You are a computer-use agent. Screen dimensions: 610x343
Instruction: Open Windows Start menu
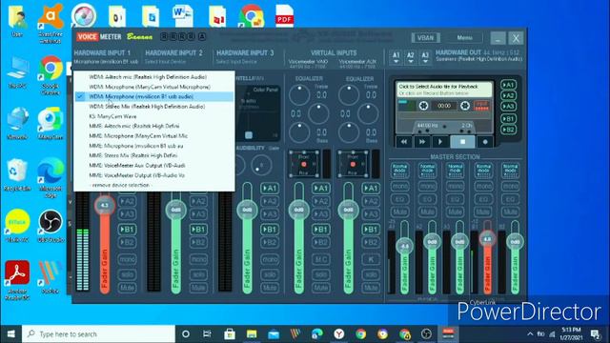tap(10, 334)
